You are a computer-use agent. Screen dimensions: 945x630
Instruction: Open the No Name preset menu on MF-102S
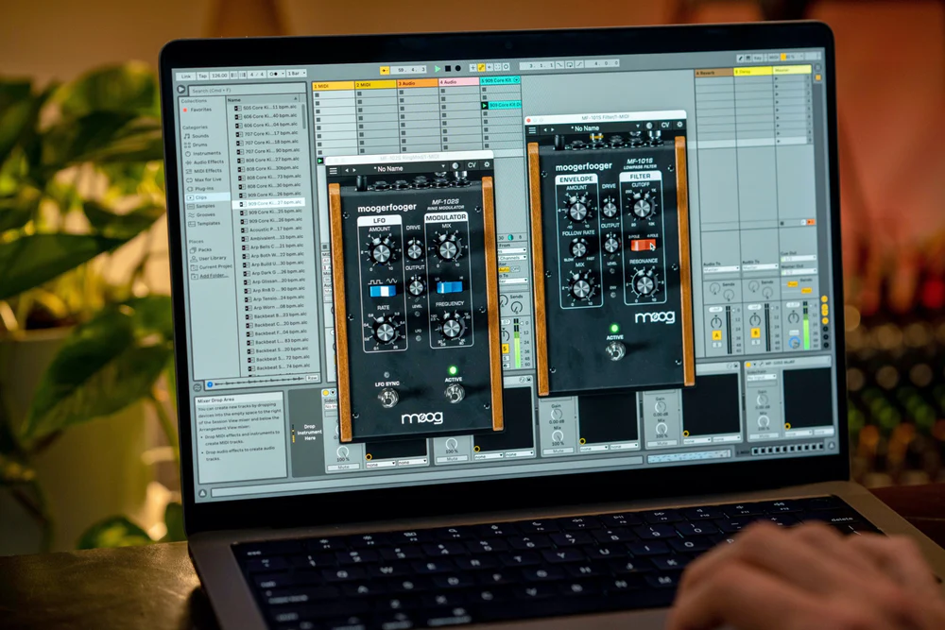pyautogui.click(x=389, y=170)
